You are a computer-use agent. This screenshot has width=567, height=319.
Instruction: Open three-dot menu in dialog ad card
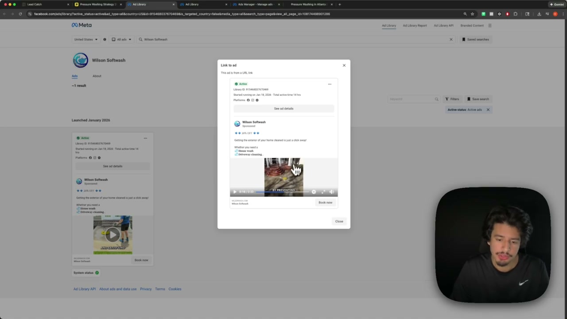(330, 84)
